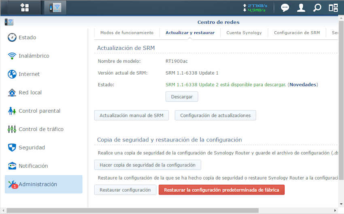Switch to Cuenta Synology tab

(x=244, y=33)
